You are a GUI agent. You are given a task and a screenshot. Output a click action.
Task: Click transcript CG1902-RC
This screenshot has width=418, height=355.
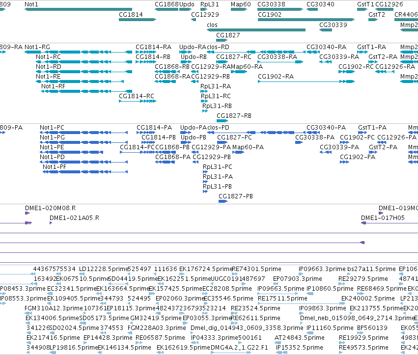tap(347, 72)
